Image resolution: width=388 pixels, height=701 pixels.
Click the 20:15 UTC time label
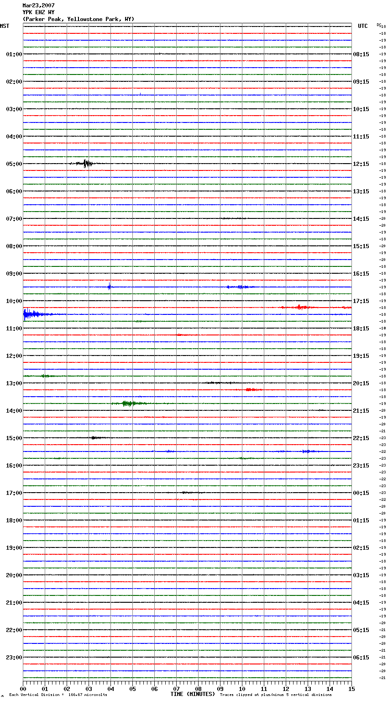tap(361, 383)
